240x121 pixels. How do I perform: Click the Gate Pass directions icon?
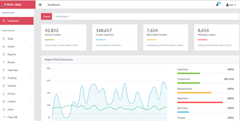(4, 70)
